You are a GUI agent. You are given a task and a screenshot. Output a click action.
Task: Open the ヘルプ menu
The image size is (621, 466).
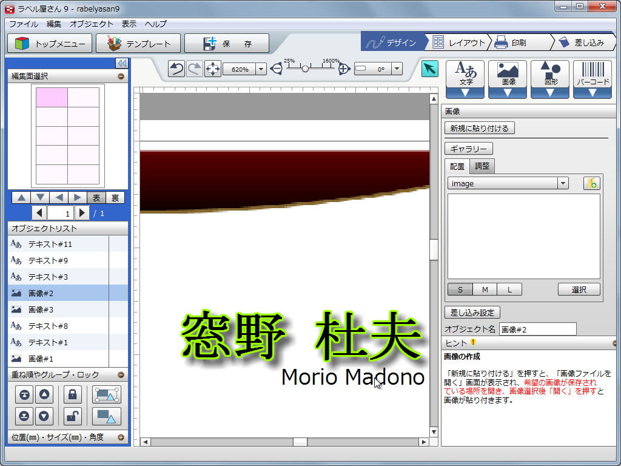156,24
